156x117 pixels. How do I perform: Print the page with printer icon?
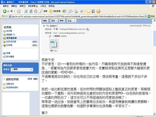click(x=76, y=11)
